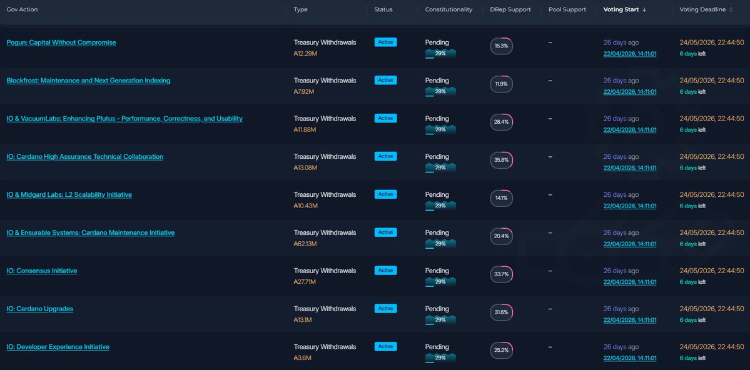Click the ₳13.1M withdrawal amount
Viewport: 750px width, 370px height.
[x=303, y=320]
